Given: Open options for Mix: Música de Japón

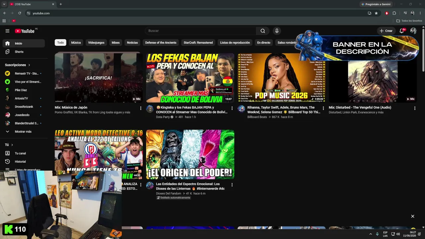Looking at the screenshot, I should click(x=141, y=108).
